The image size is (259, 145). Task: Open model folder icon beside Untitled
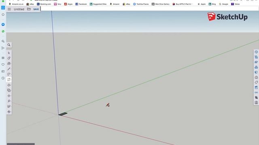click(x=29, y=9)
